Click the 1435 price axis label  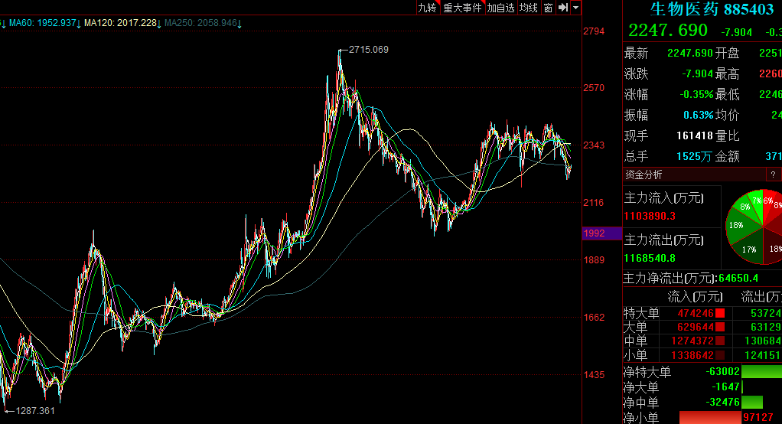tap(594, 374)
